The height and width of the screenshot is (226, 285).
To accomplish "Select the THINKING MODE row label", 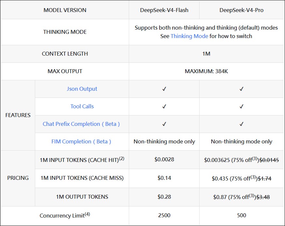I will pos(65,32).
